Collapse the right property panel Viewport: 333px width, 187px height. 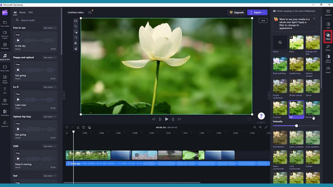click(x=269, y=95)
